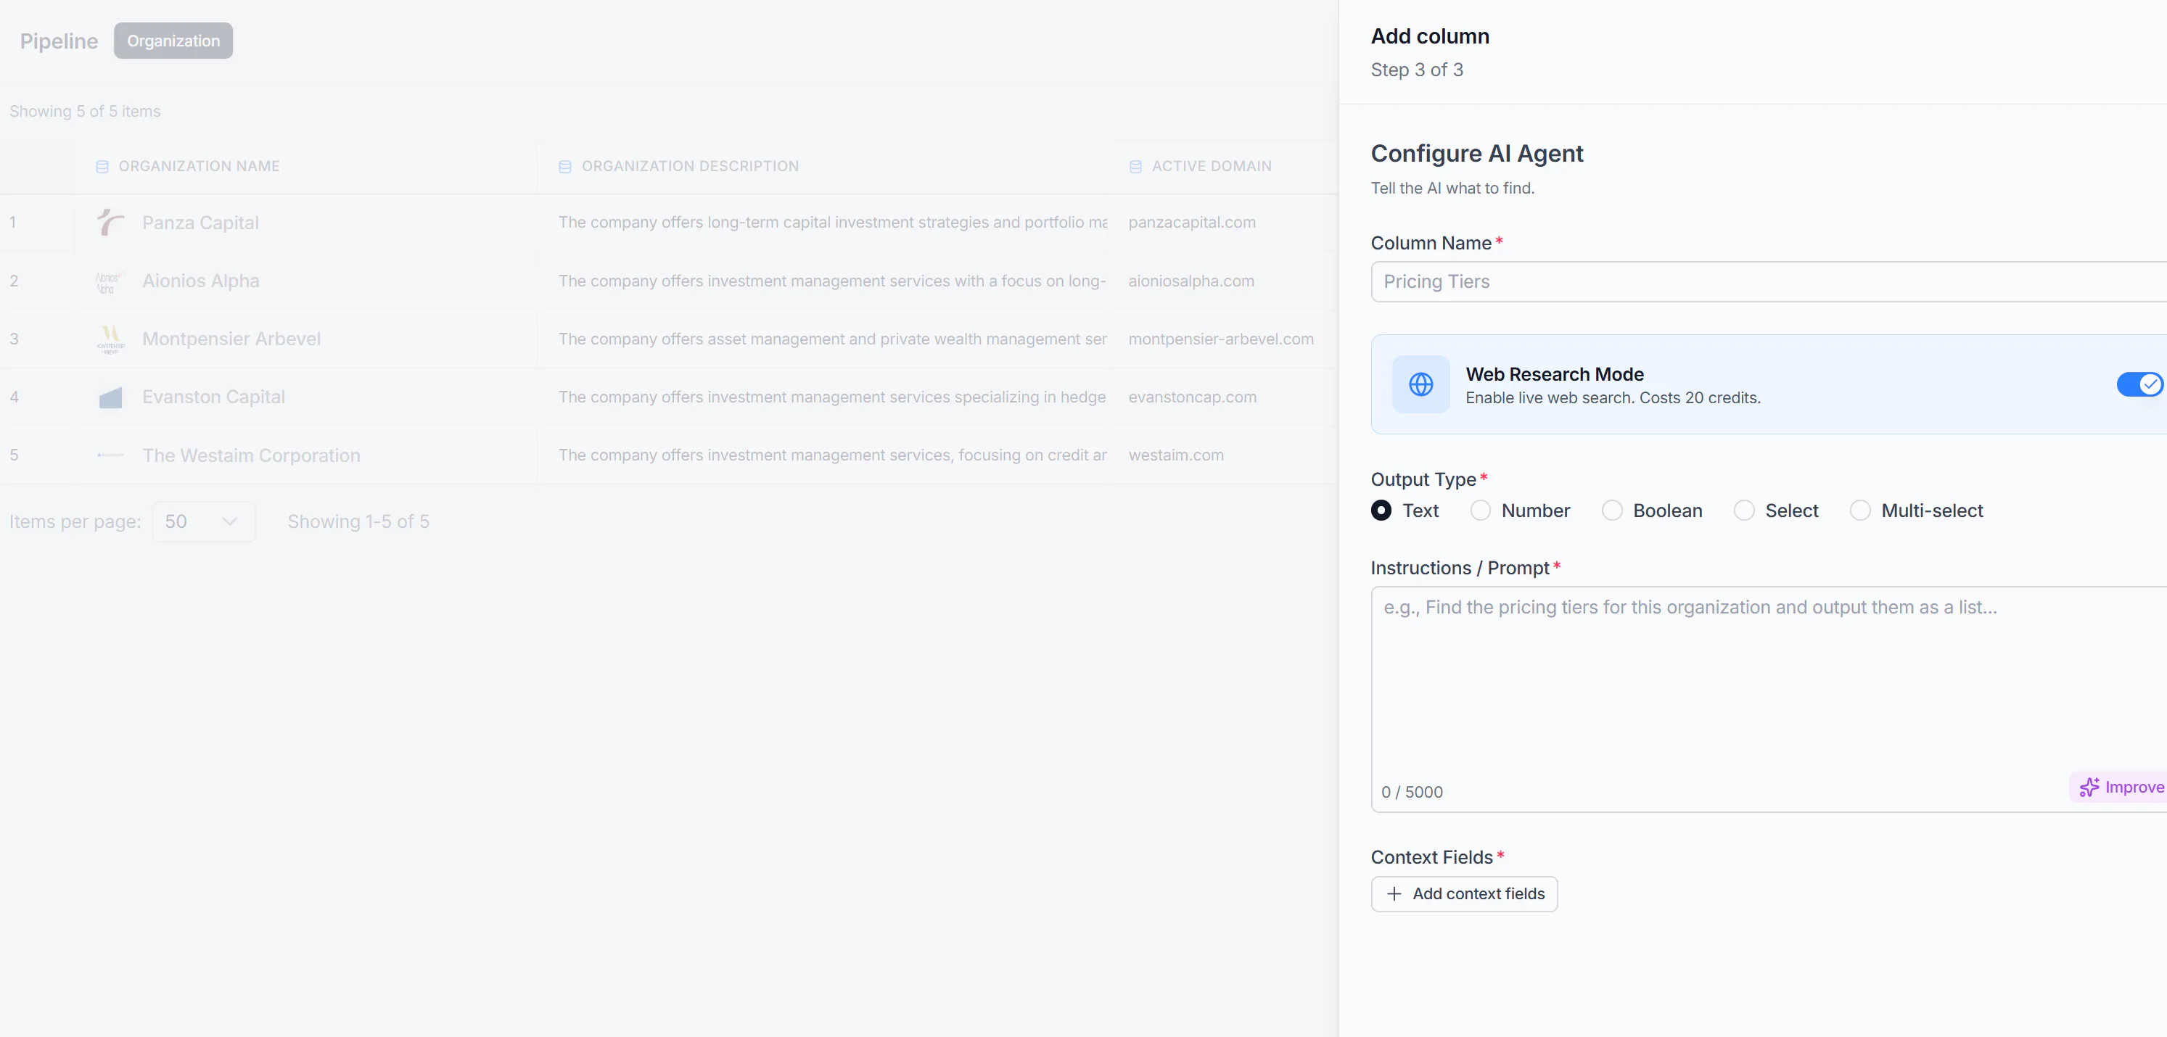Open the panzacapital.com domain link

click(1192, 222)
